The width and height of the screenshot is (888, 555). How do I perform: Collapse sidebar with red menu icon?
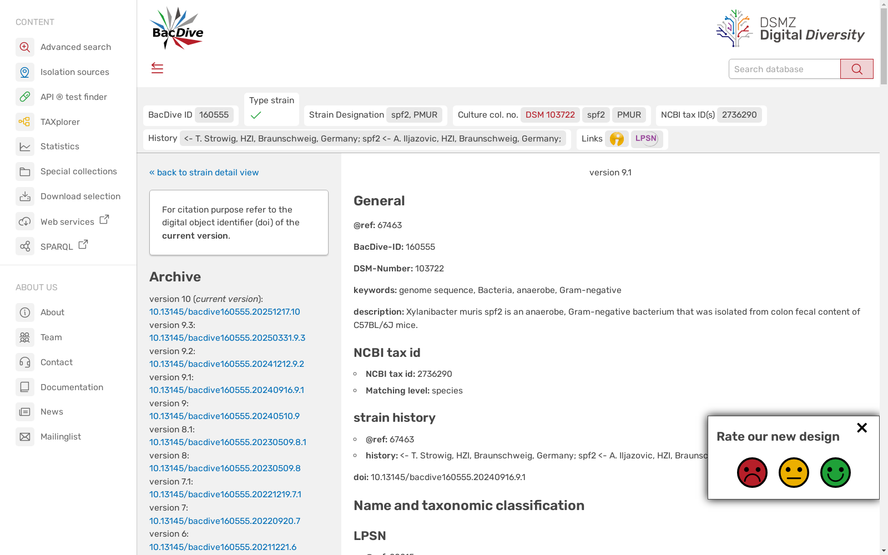pos(157,68)
